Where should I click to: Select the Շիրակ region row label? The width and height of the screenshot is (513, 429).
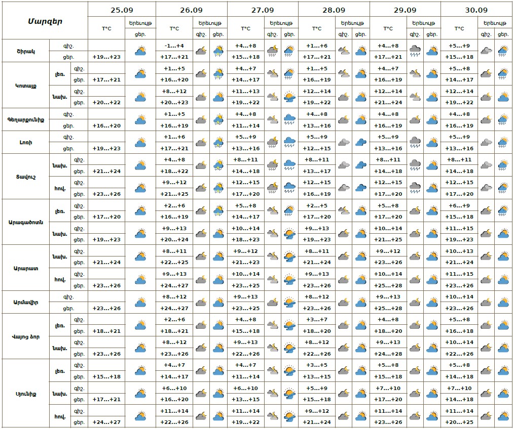point(25,51)
